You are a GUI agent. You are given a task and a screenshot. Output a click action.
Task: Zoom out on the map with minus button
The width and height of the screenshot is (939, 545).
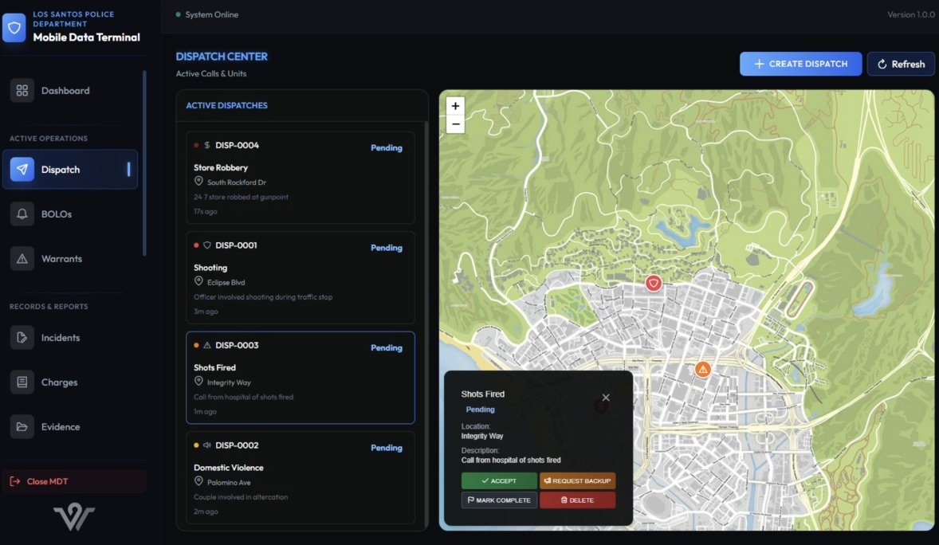pyautogui.click(x=455, y=124)
